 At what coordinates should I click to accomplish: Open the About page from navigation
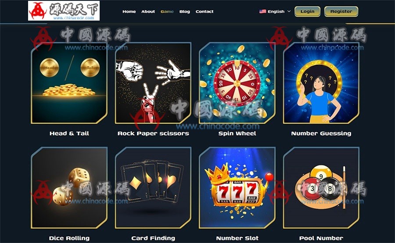coord(148,11)
